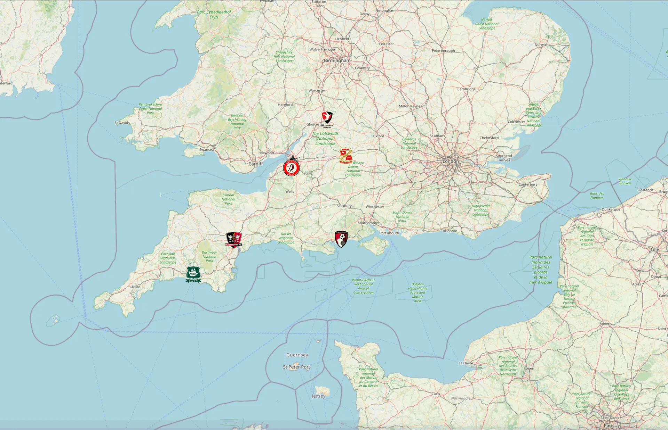
Task: Select the Cardiff label on the map
Action: coord(256,164)
